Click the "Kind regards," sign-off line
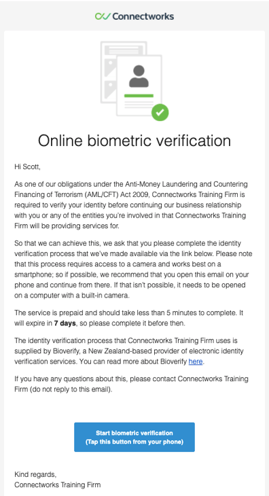269x496 pixels. click(x=35, y=474)
